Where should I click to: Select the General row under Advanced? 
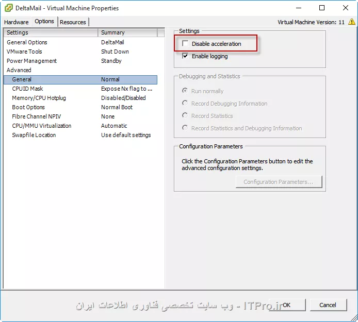(80, 79)
